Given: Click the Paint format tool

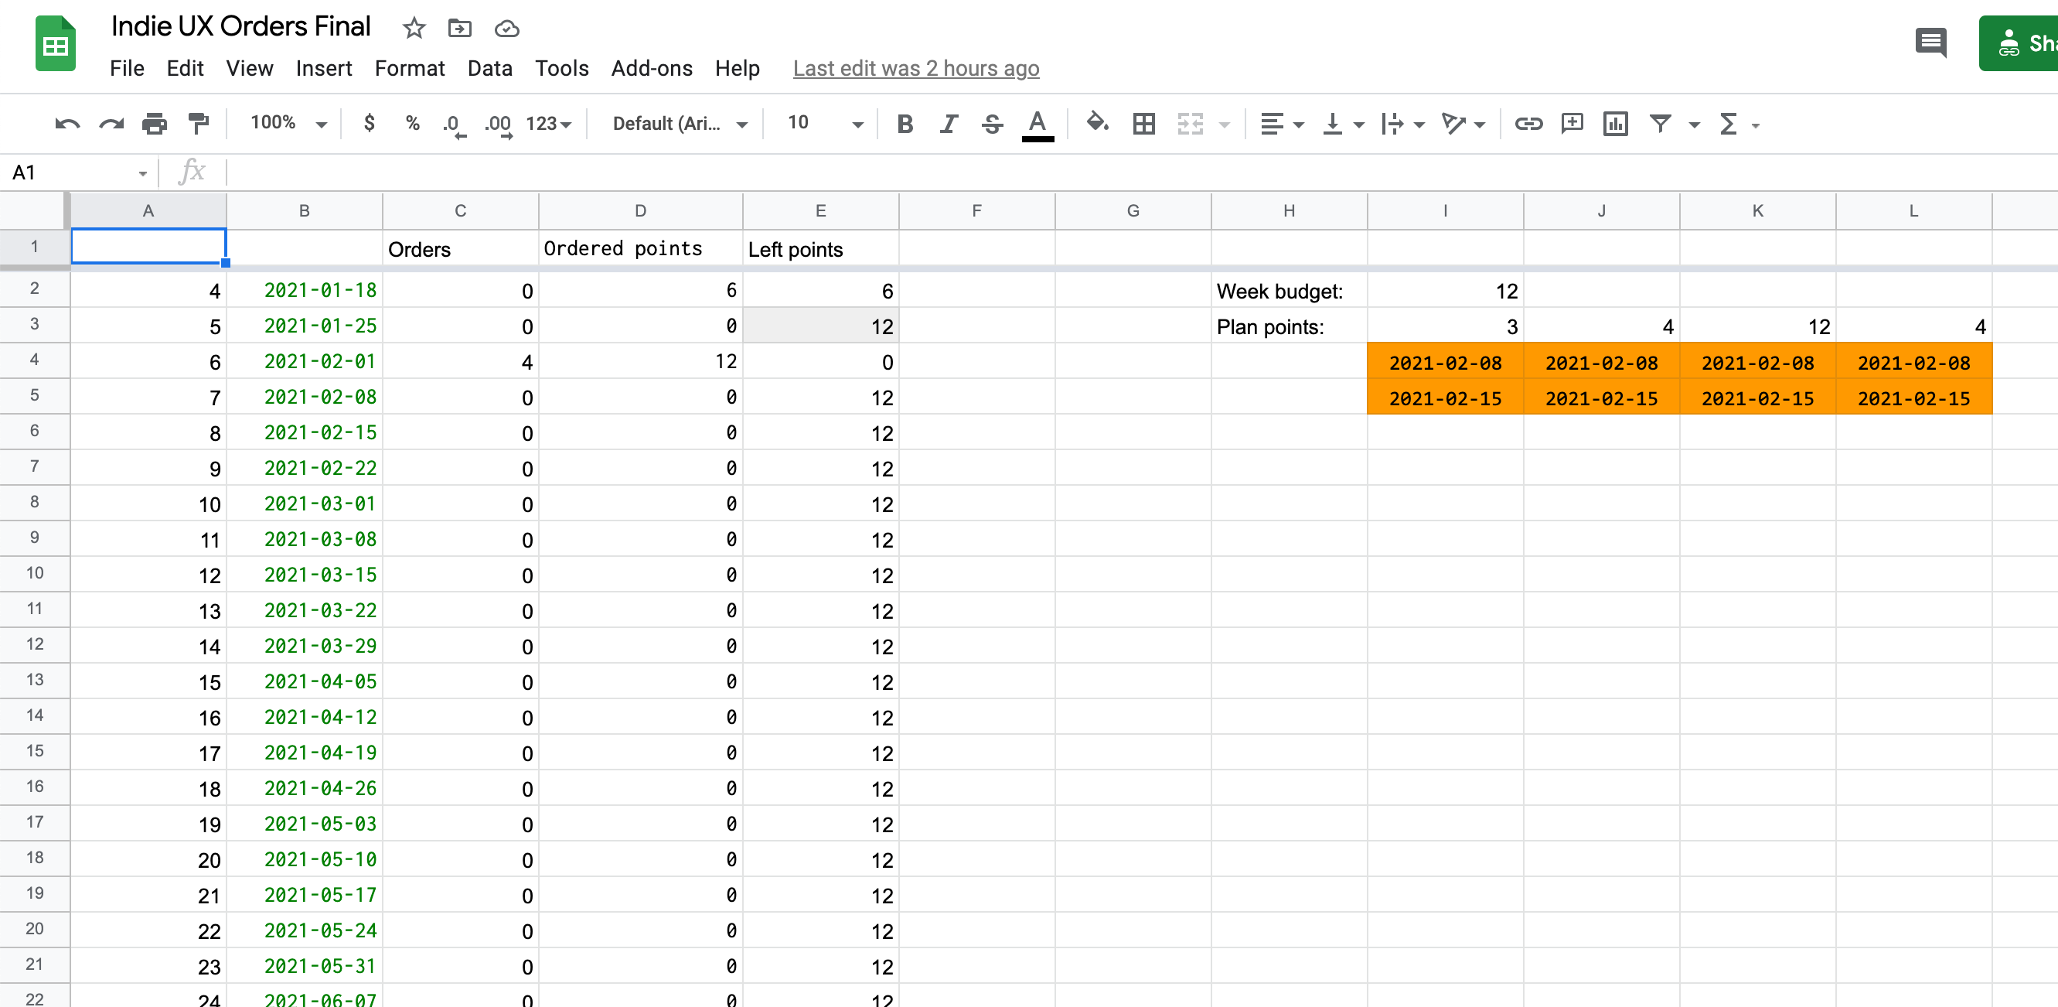Looking at the screenshot, I should (x=197, y=124).
